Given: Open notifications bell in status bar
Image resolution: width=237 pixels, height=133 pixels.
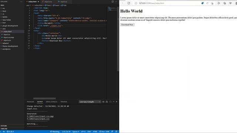Looking at the screenshot, I should pos(116,132).
